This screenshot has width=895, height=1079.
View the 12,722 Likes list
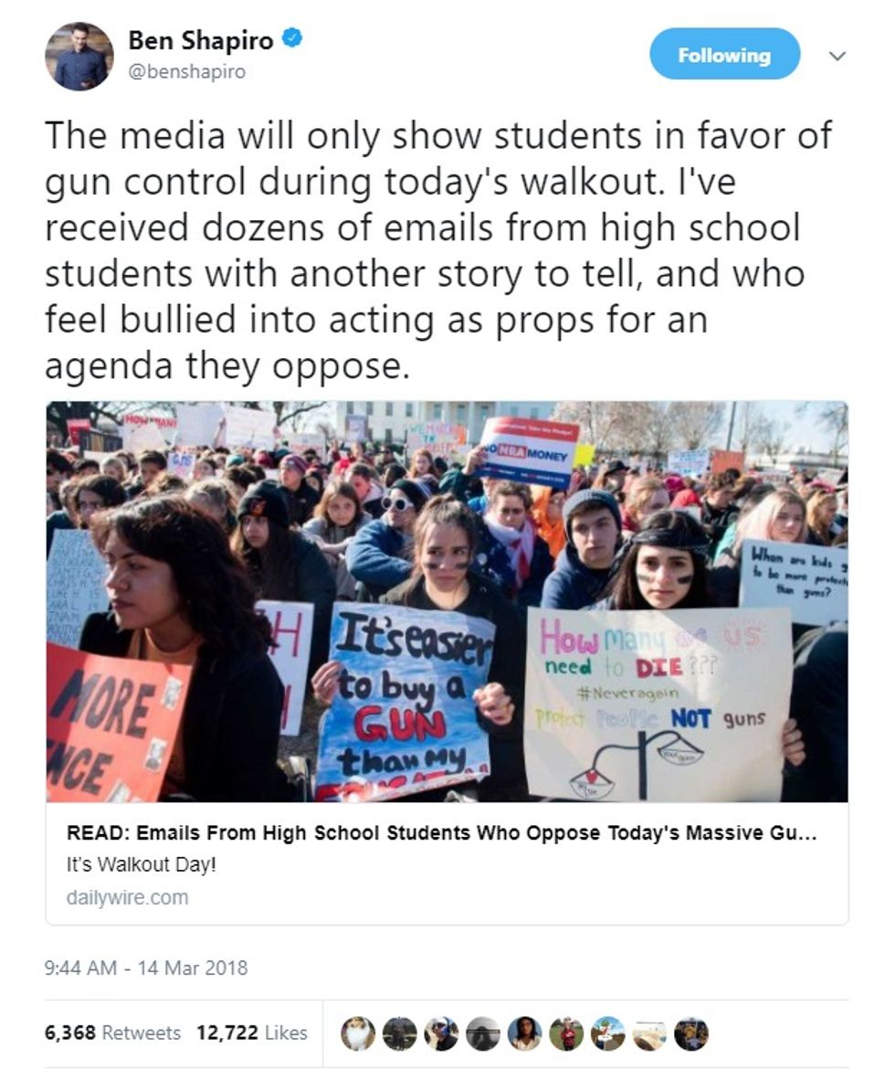252,1033
